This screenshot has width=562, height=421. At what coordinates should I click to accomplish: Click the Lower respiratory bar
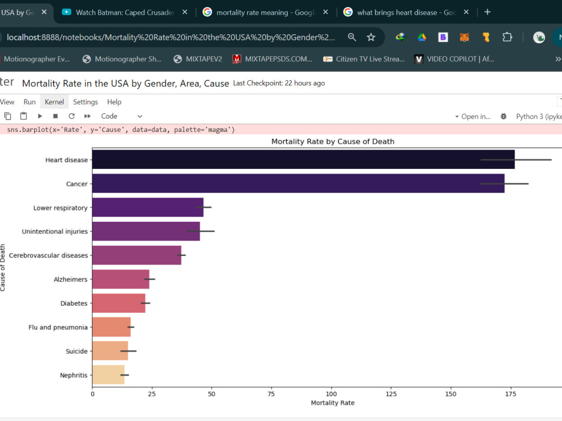point(148,207)
